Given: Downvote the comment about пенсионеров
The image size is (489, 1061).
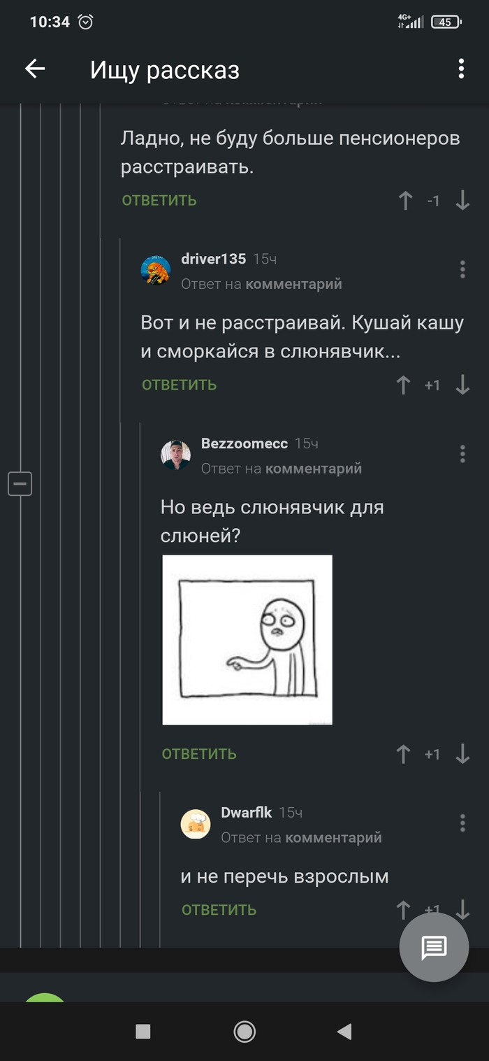Looking at the screenshot, I should click(462, 201).
